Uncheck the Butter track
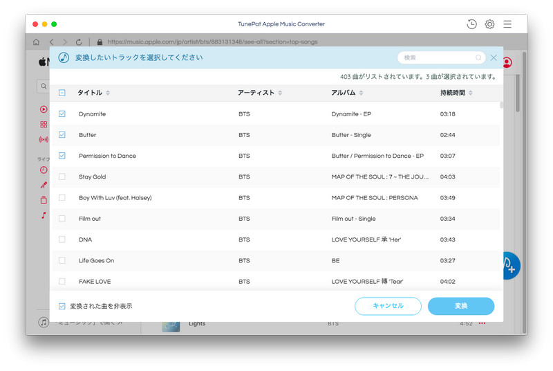This screenshot has height=371, width=553. pyautogui.click(x=62, y=134)
